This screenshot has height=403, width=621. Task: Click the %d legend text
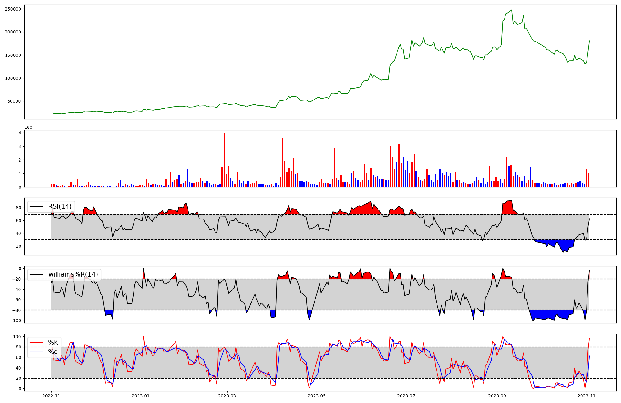click(53, 352)
